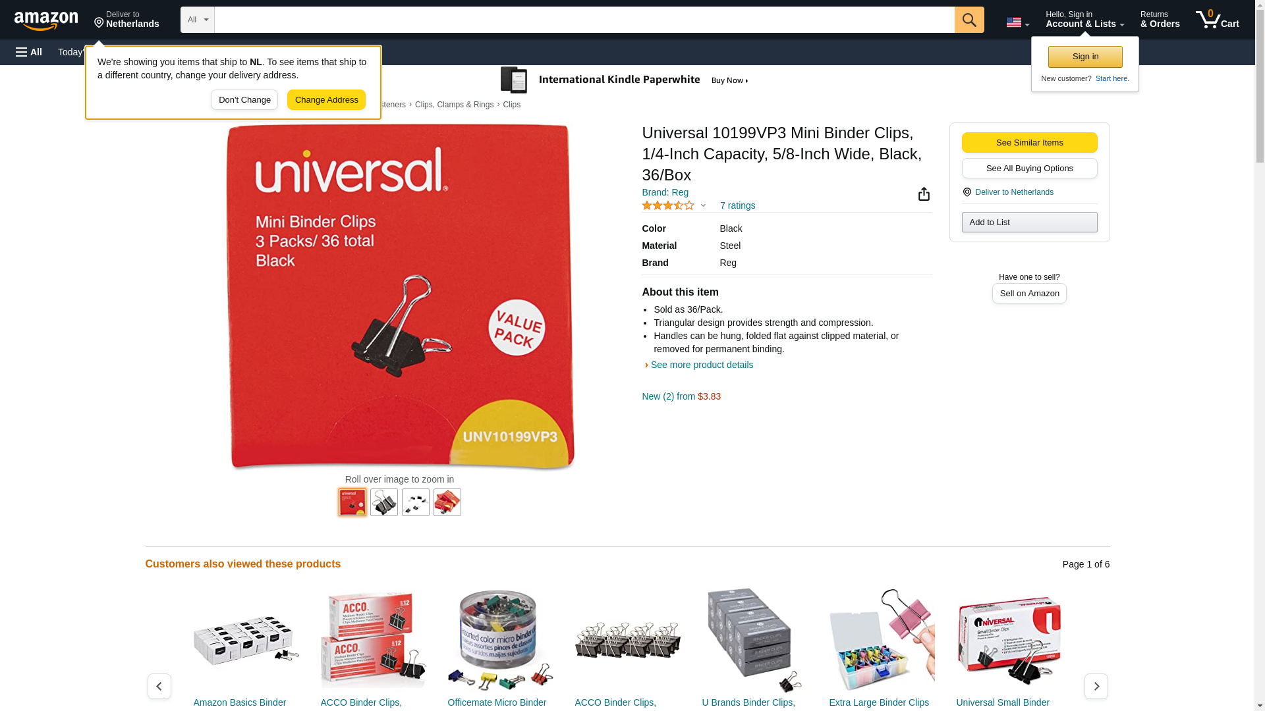
Task: Click Clips, Clamps & Rings breadcrumb
Action: click(x=454, y=105)
